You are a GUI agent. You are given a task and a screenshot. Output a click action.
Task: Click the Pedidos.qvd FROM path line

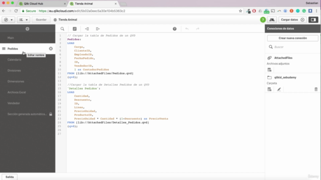[x=100, y=73]
